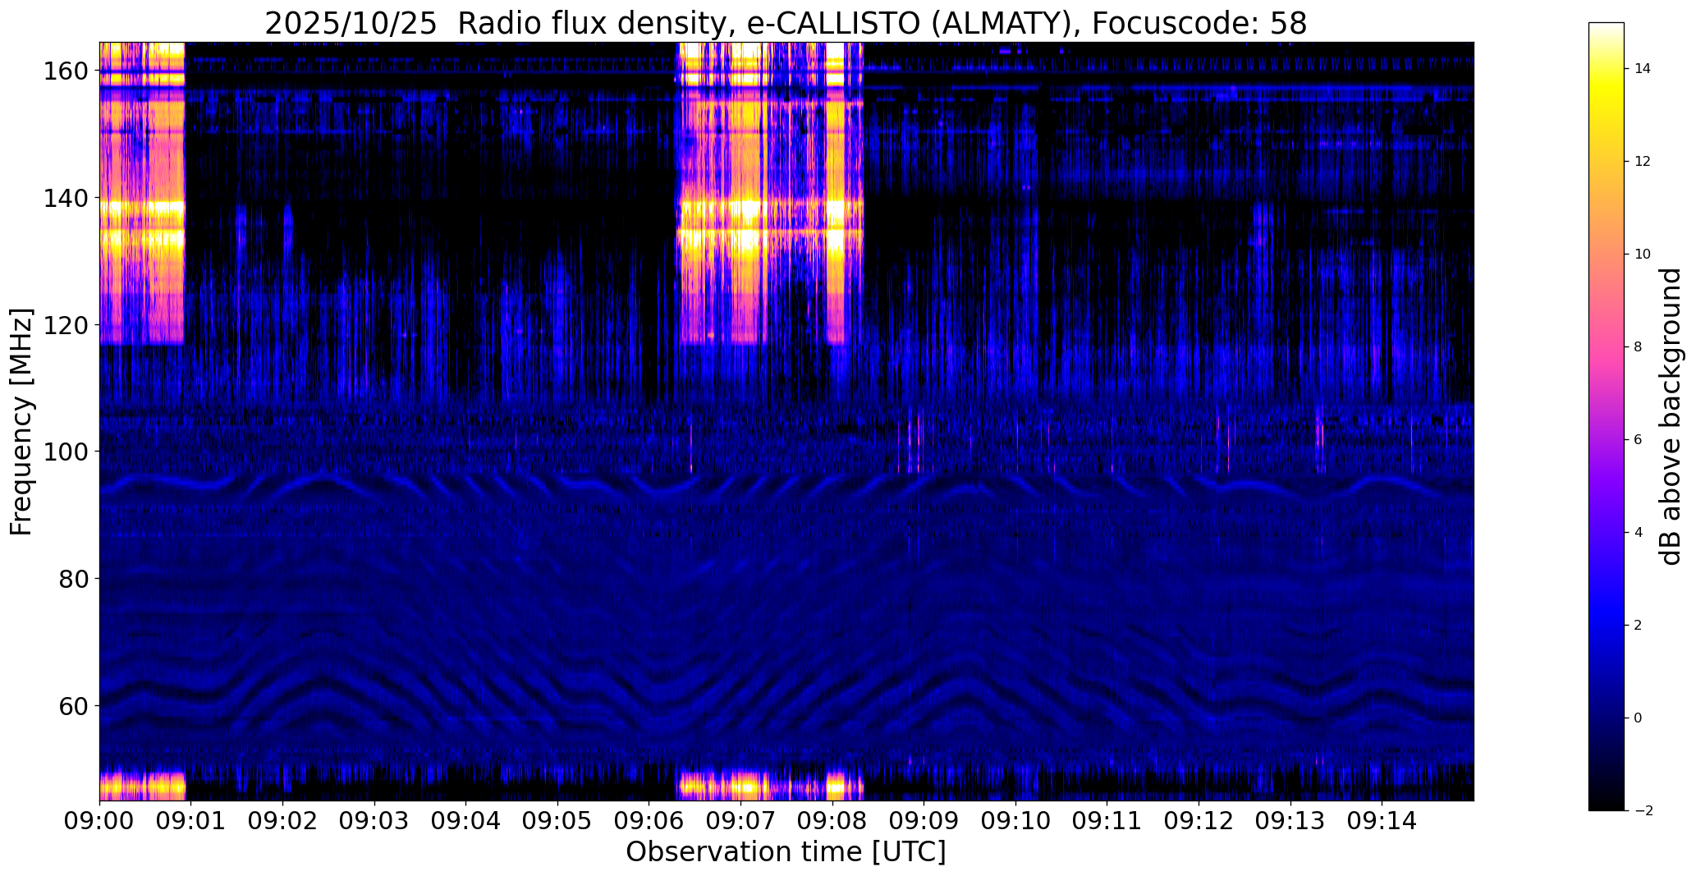This screenshot has width=1696, height=876.
Task: Click the 160 MHz frequency tick label
Action: [66, 71]
